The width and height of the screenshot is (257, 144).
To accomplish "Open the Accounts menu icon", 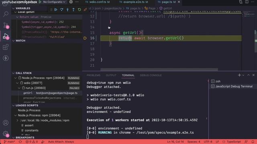I will [x=6, y=123].
